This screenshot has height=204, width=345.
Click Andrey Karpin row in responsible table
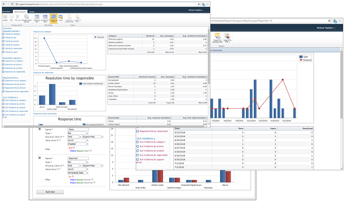coord(157,83)
